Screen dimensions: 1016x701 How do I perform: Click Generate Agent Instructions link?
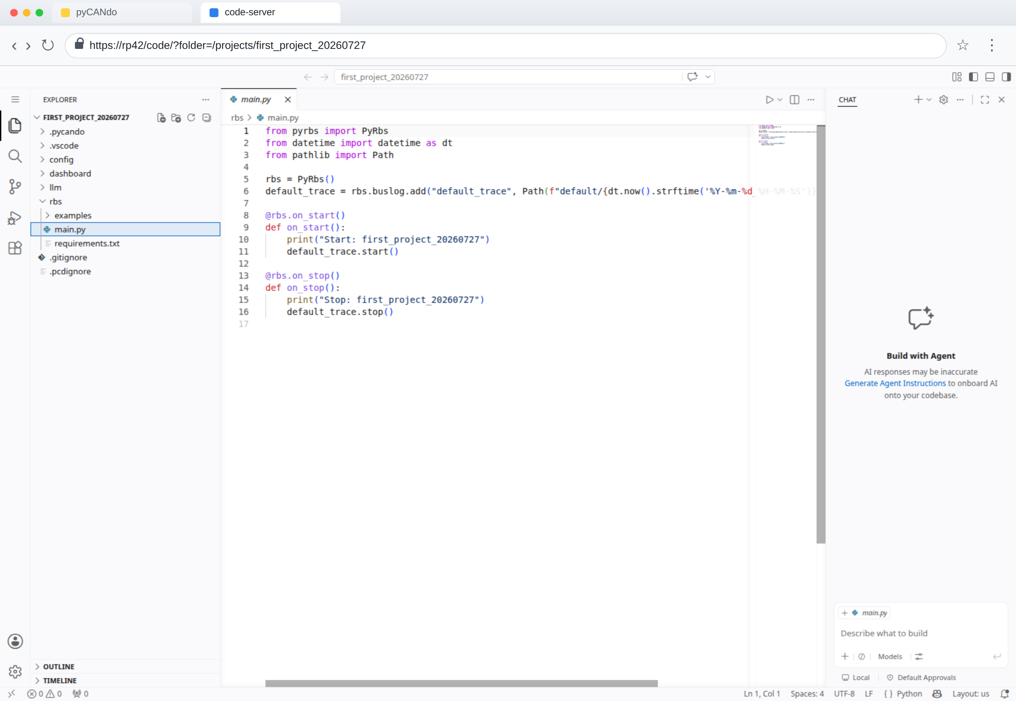895,383
